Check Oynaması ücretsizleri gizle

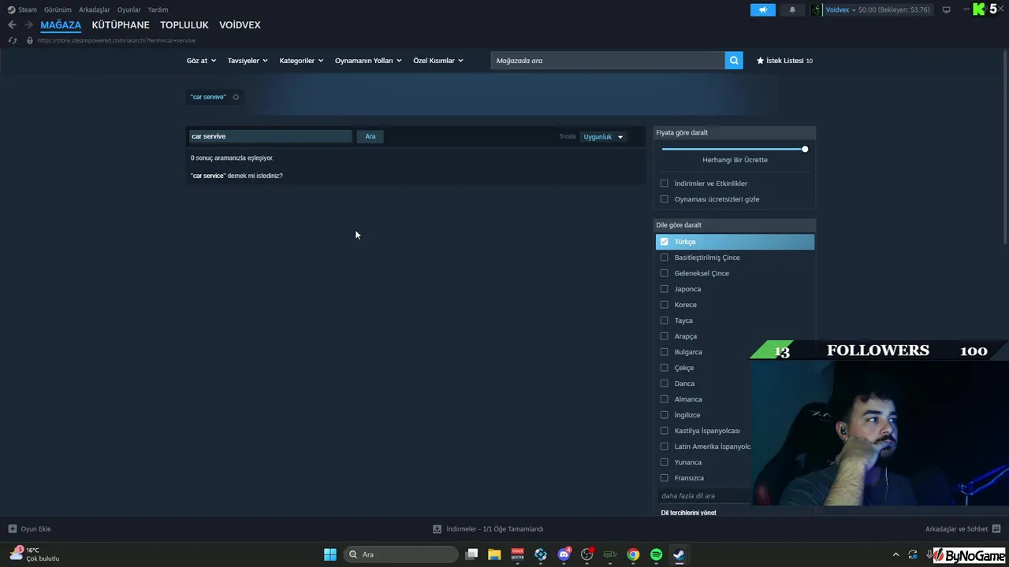[664, 199]
